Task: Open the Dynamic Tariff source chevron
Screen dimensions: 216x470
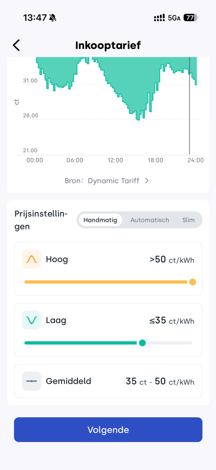Action: (147, 181)
